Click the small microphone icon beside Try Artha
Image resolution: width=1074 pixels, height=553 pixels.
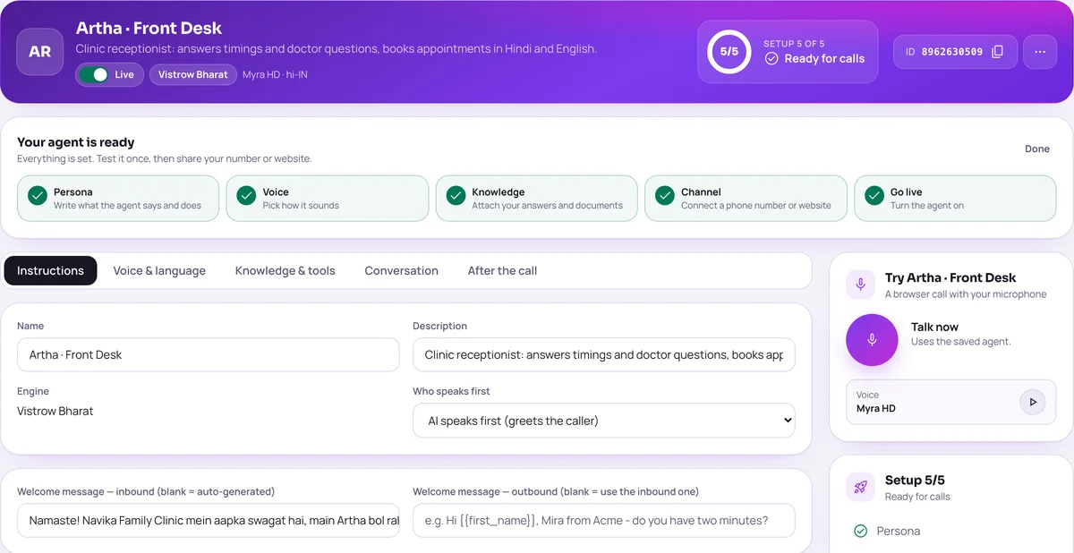861,285
